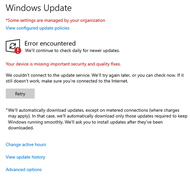Screen dimensions: 190x181
Task: Click the Error encountered status heading
Action: [x=50, y=44]
